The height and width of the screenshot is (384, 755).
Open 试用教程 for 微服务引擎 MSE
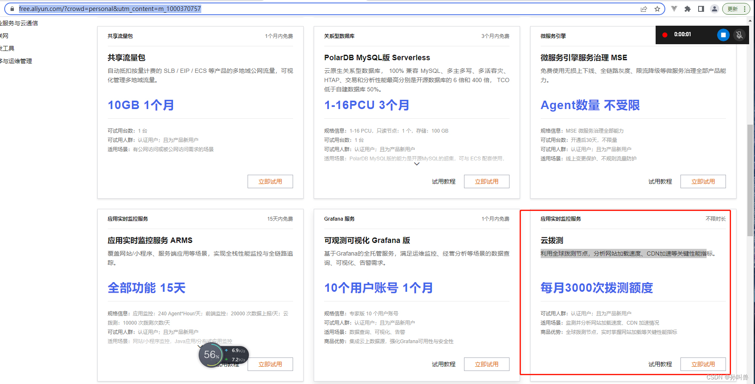660,181
